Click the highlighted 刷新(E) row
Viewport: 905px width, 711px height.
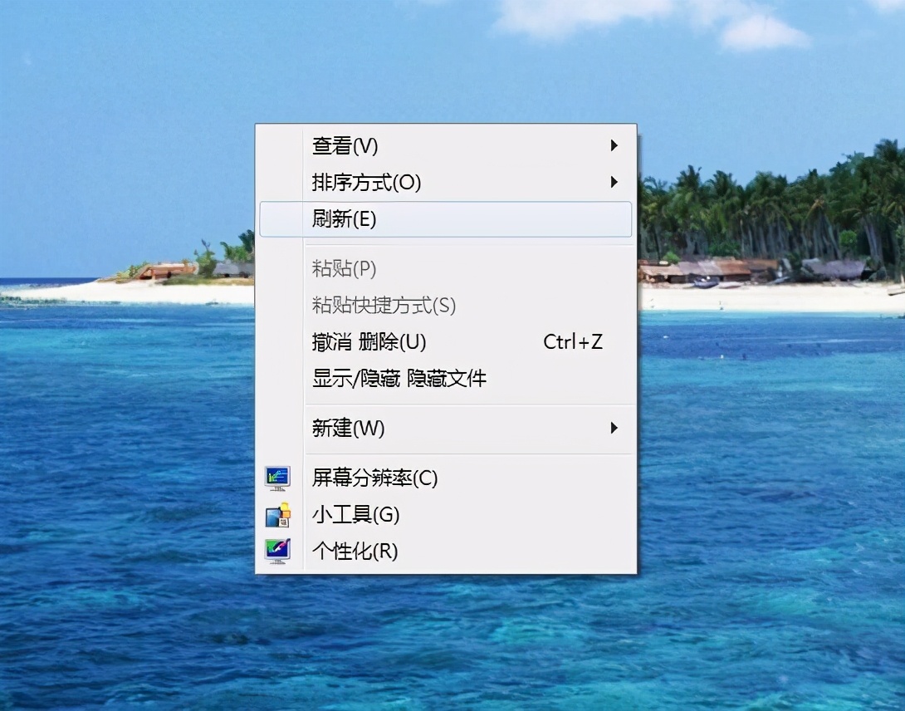pos(446,219)
